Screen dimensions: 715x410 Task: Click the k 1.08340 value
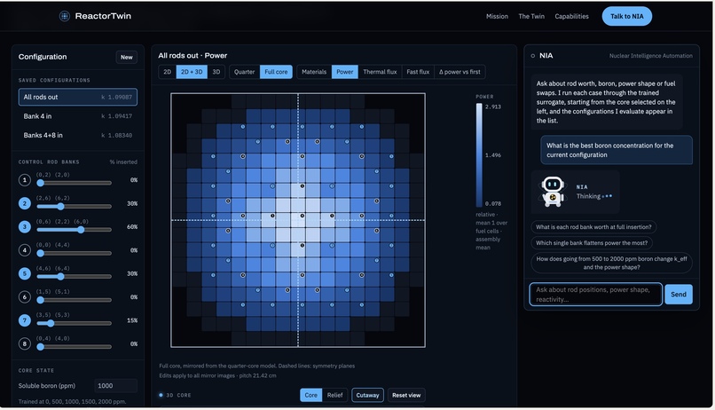pos(117,136)
